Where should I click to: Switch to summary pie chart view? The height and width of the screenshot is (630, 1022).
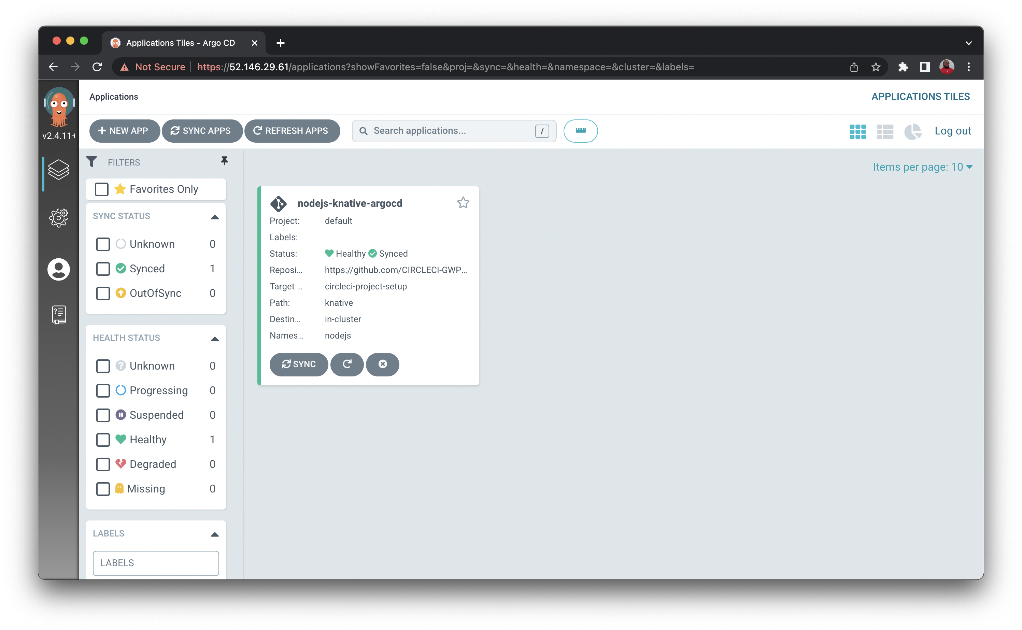pos(913,131)
